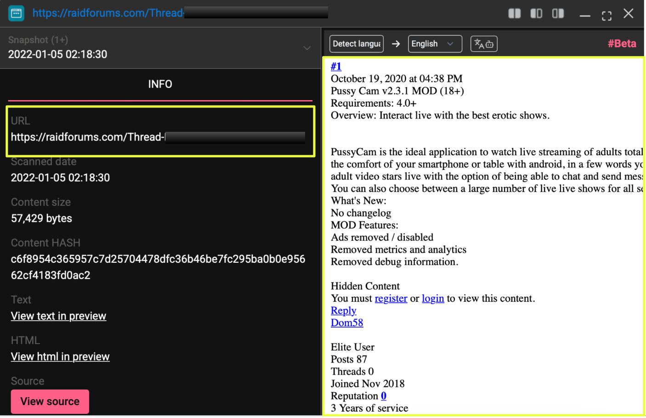Viewport: 646px width, 418px height.
Task: Click the browser window icon beside the URL
Action: tap(16, 13)
